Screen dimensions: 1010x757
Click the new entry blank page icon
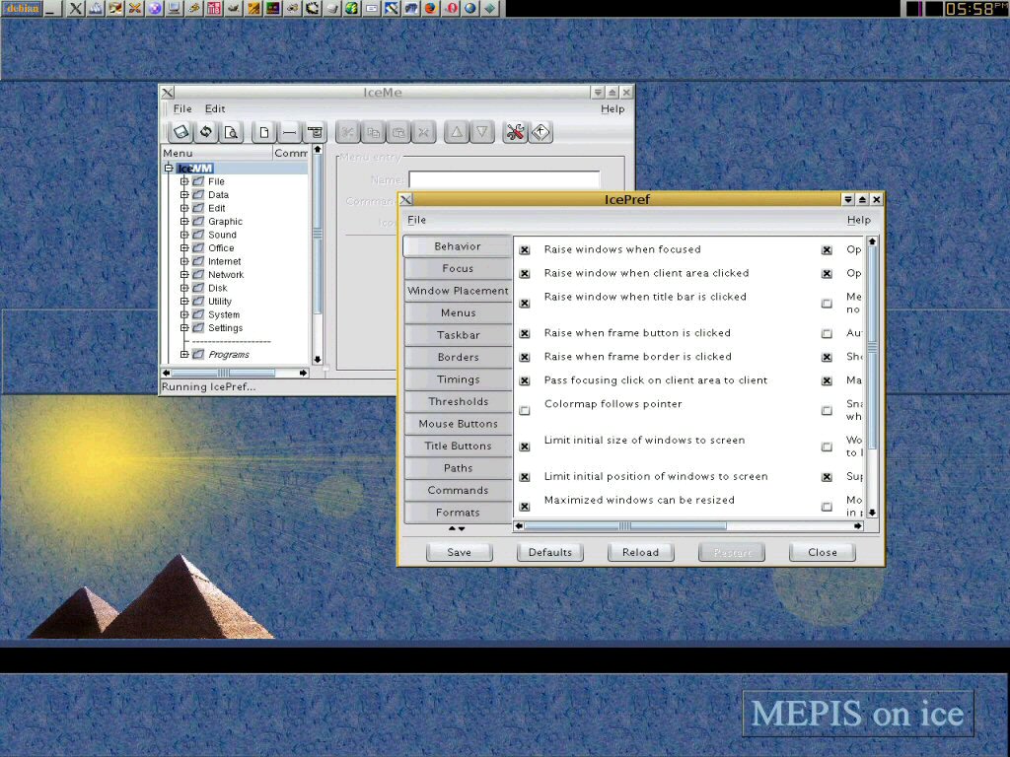pyautogui.click(x=263, y=132)
